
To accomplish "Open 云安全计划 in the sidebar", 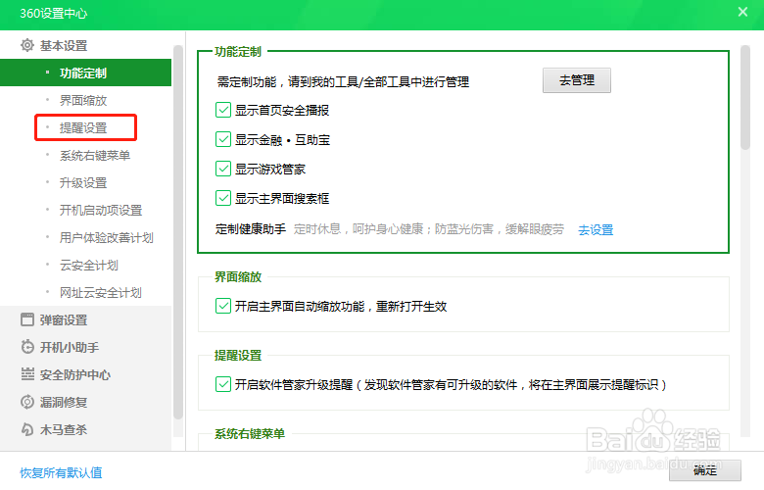I will pos(89,265).
